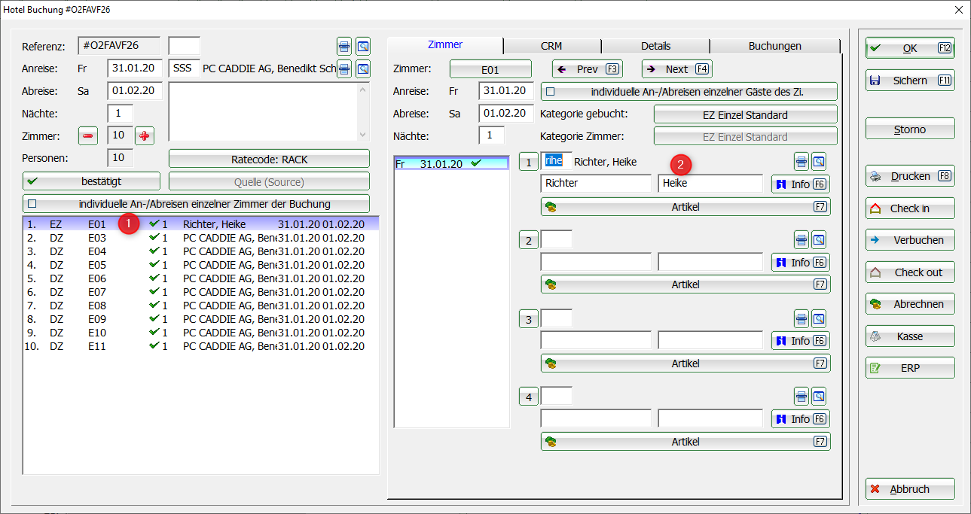Click card icon in guest slot 3
This screenshot has width=971, height=514.
click(802, 318)
